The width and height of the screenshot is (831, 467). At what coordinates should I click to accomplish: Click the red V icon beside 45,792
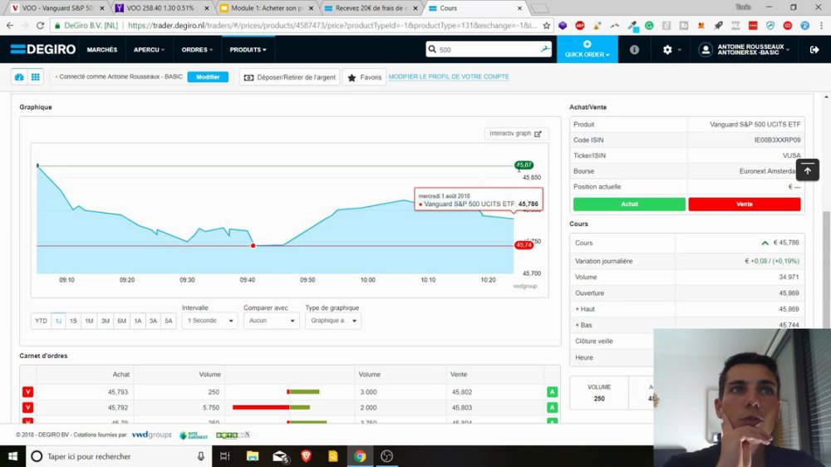tap(28, 407)
